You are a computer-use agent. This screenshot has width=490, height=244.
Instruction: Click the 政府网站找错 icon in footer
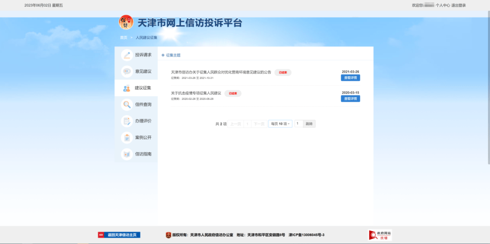click(380, 235)
